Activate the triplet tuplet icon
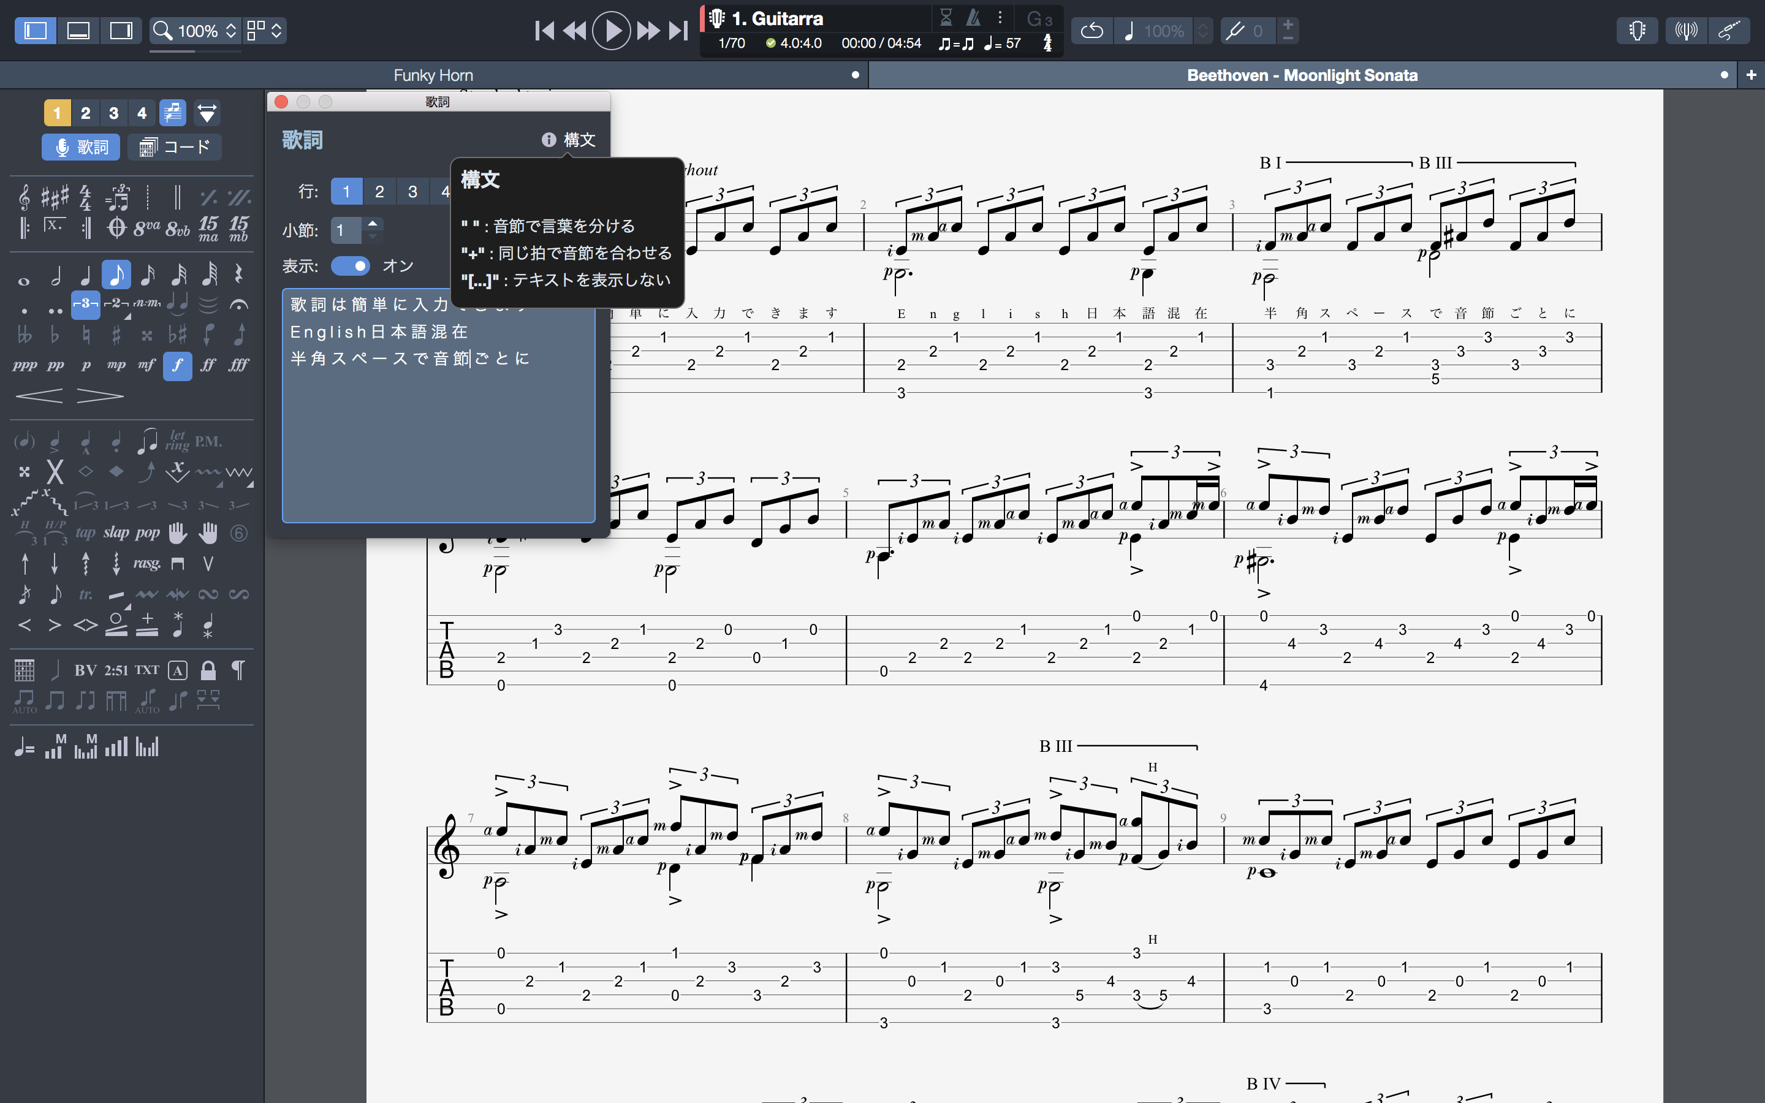The width and height of the screenshot is (1765, 1103). (85, 304)
